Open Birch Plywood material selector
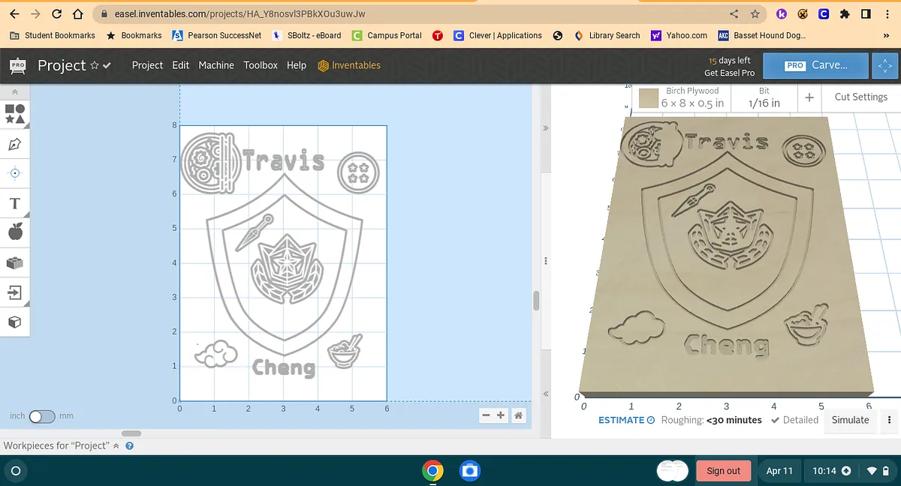The height and width of the screenshot is (486, 901). (x=683, y=97)
